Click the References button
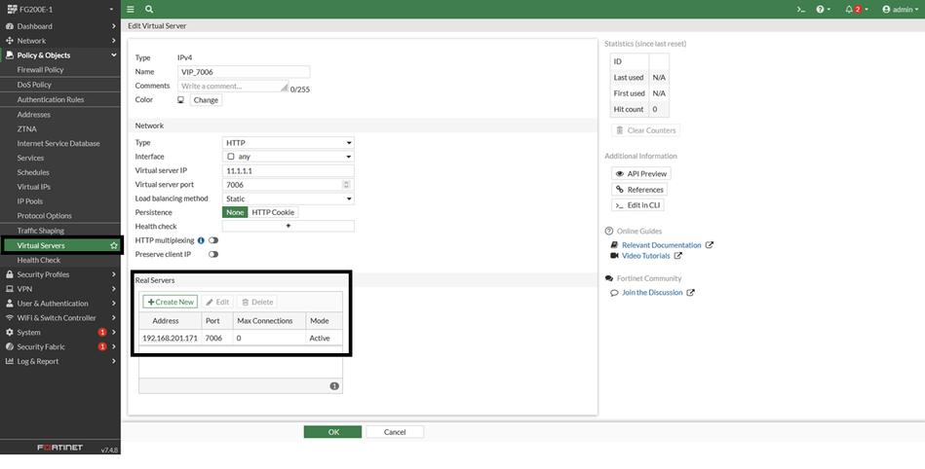The image size is (925, 469). 639,190
